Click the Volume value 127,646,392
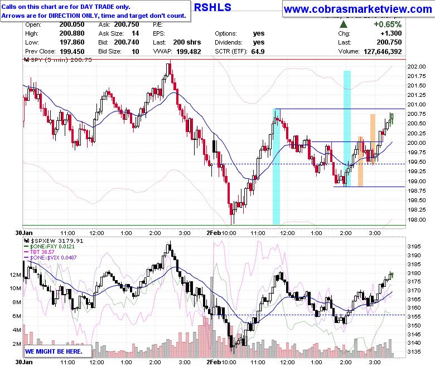Screen dimensions: 435x367 coord(383,51)
